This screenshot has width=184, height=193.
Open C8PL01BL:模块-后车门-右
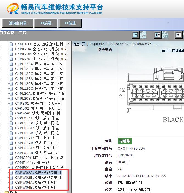37,148
